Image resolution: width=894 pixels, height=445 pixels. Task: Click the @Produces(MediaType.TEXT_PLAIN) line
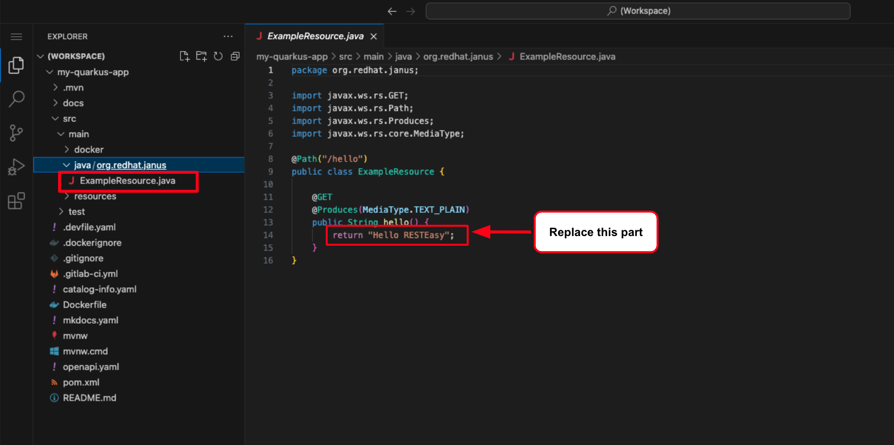pyautogui.click(x=391, y=209)
